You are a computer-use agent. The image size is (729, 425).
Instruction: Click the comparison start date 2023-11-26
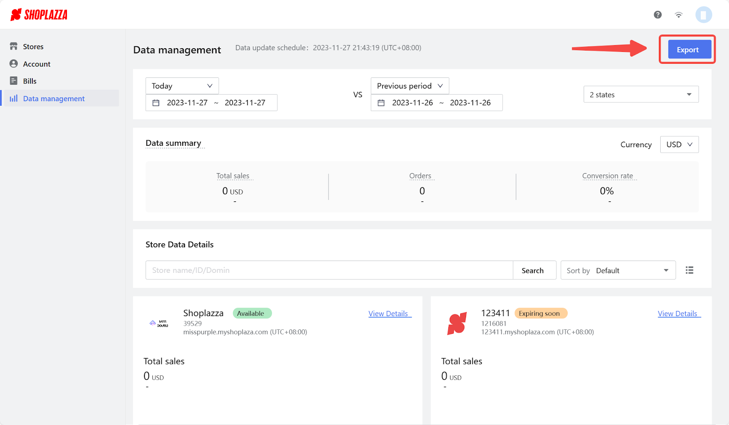(413, 103)
